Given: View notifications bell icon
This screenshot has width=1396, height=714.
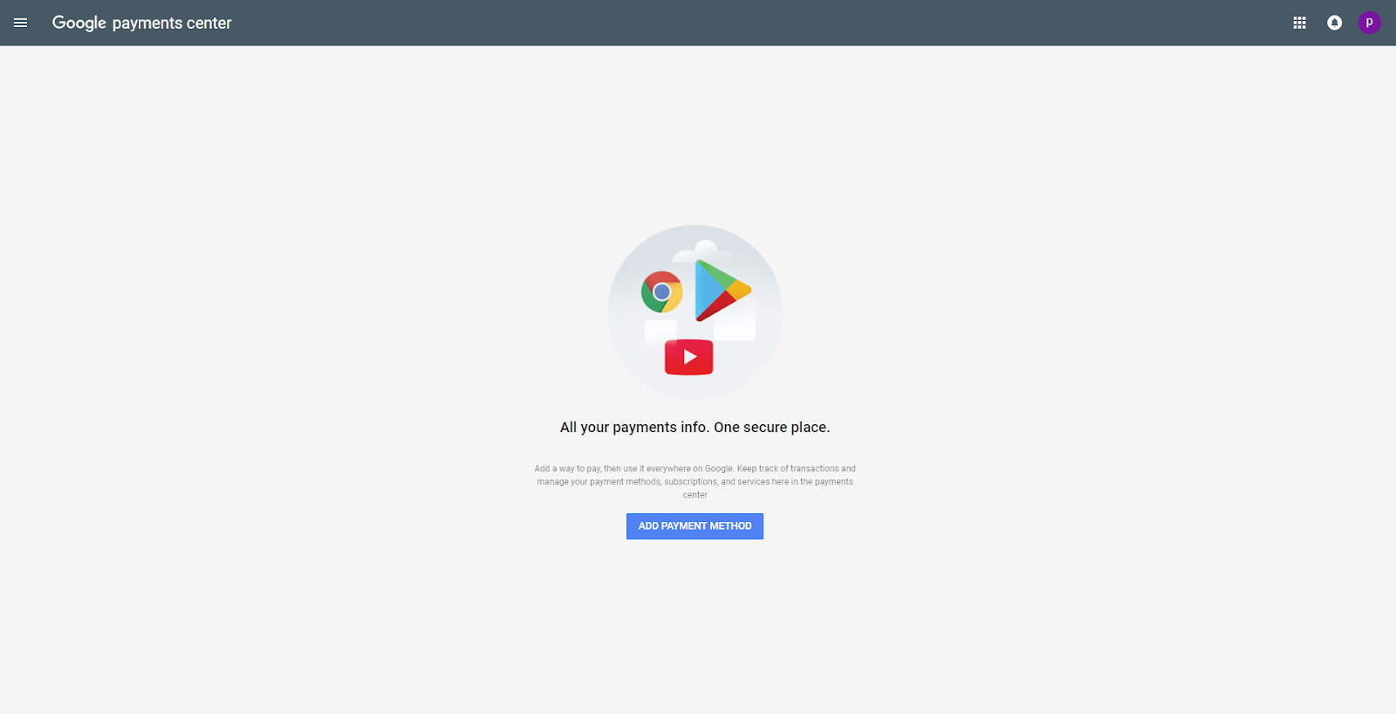Looking at the screenshot, I should pos(1334,23).
